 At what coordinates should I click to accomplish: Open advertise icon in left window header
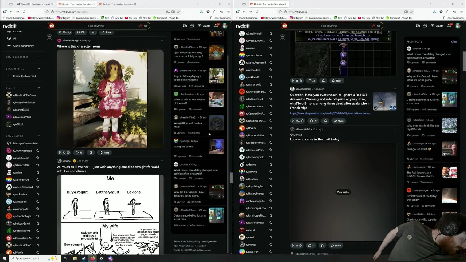[x=185, y=26]
